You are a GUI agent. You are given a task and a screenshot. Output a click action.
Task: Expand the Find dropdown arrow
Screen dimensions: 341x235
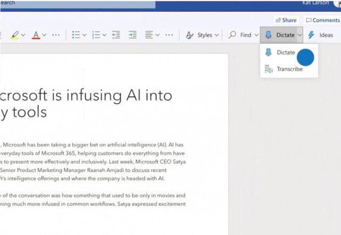pyautogui.click(x=256, y=35)
